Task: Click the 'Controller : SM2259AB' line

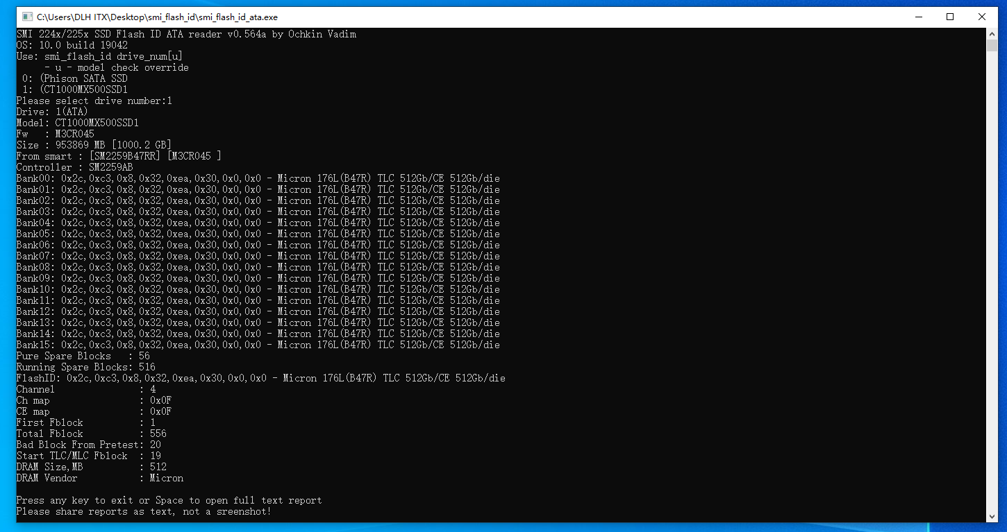Action: pos(75,167)
